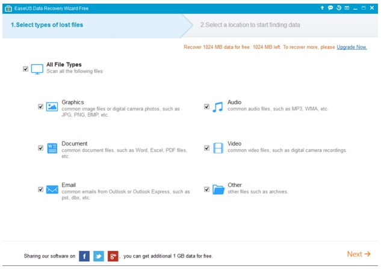Share on Twitter icon

pos(99,256)
